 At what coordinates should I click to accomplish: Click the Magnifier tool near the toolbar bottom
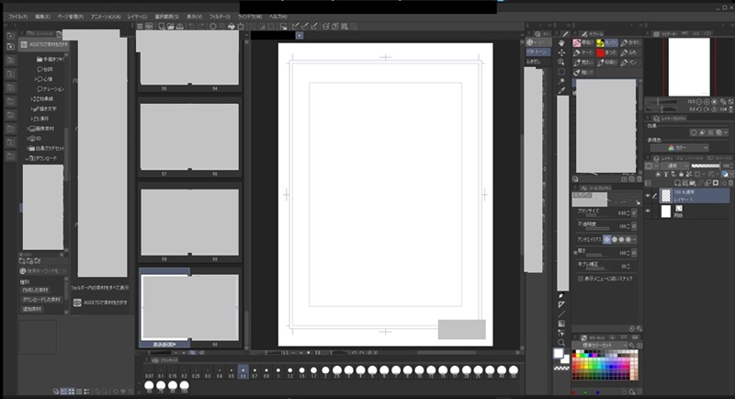561,343
